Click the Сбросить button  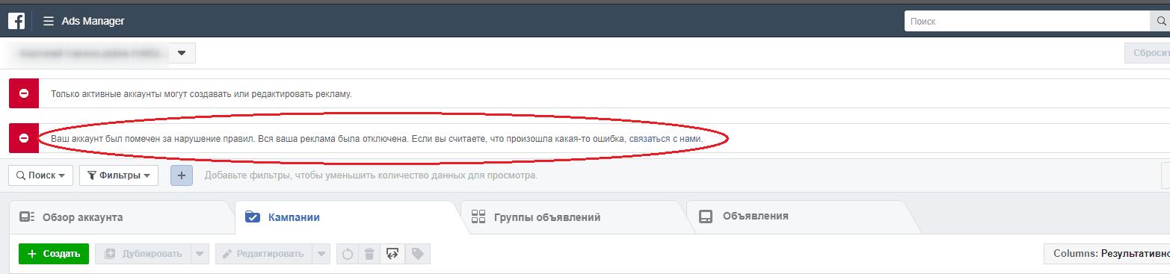[x=1148, y=54]
